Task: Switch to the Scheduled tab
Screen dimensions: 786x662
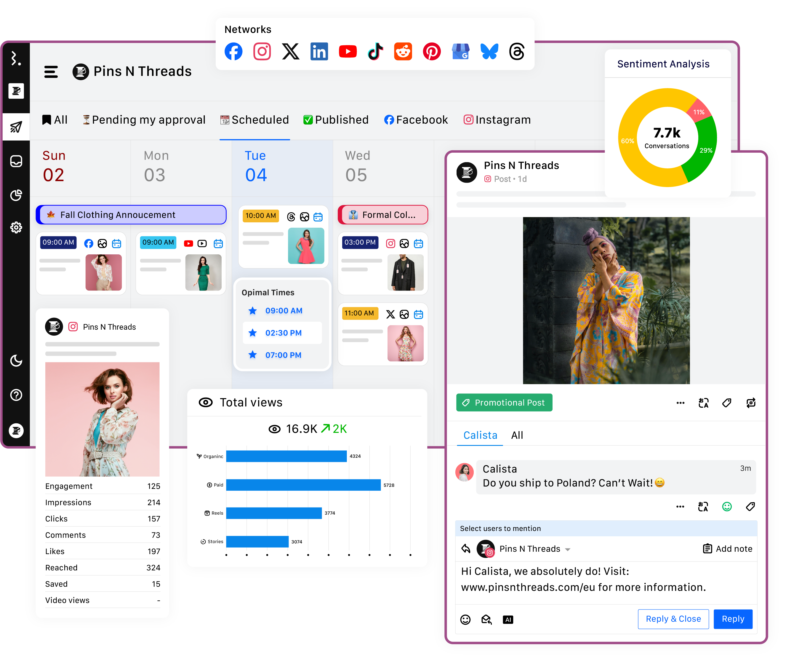Action: pyautogui.click(x=254, y=120)
